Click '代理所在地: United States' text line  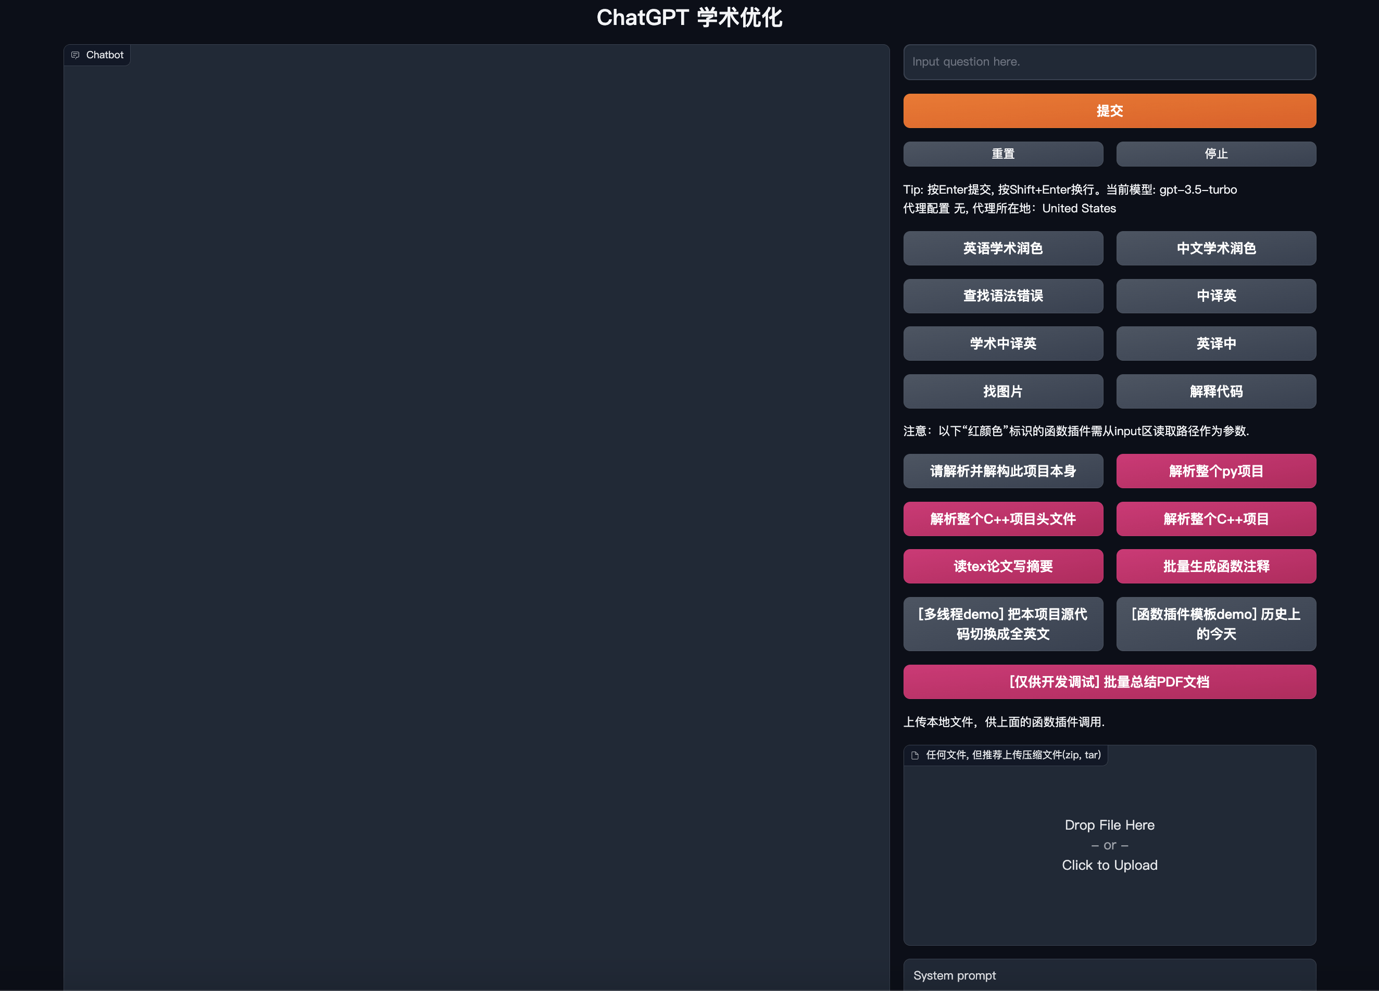click(1044, 208)
